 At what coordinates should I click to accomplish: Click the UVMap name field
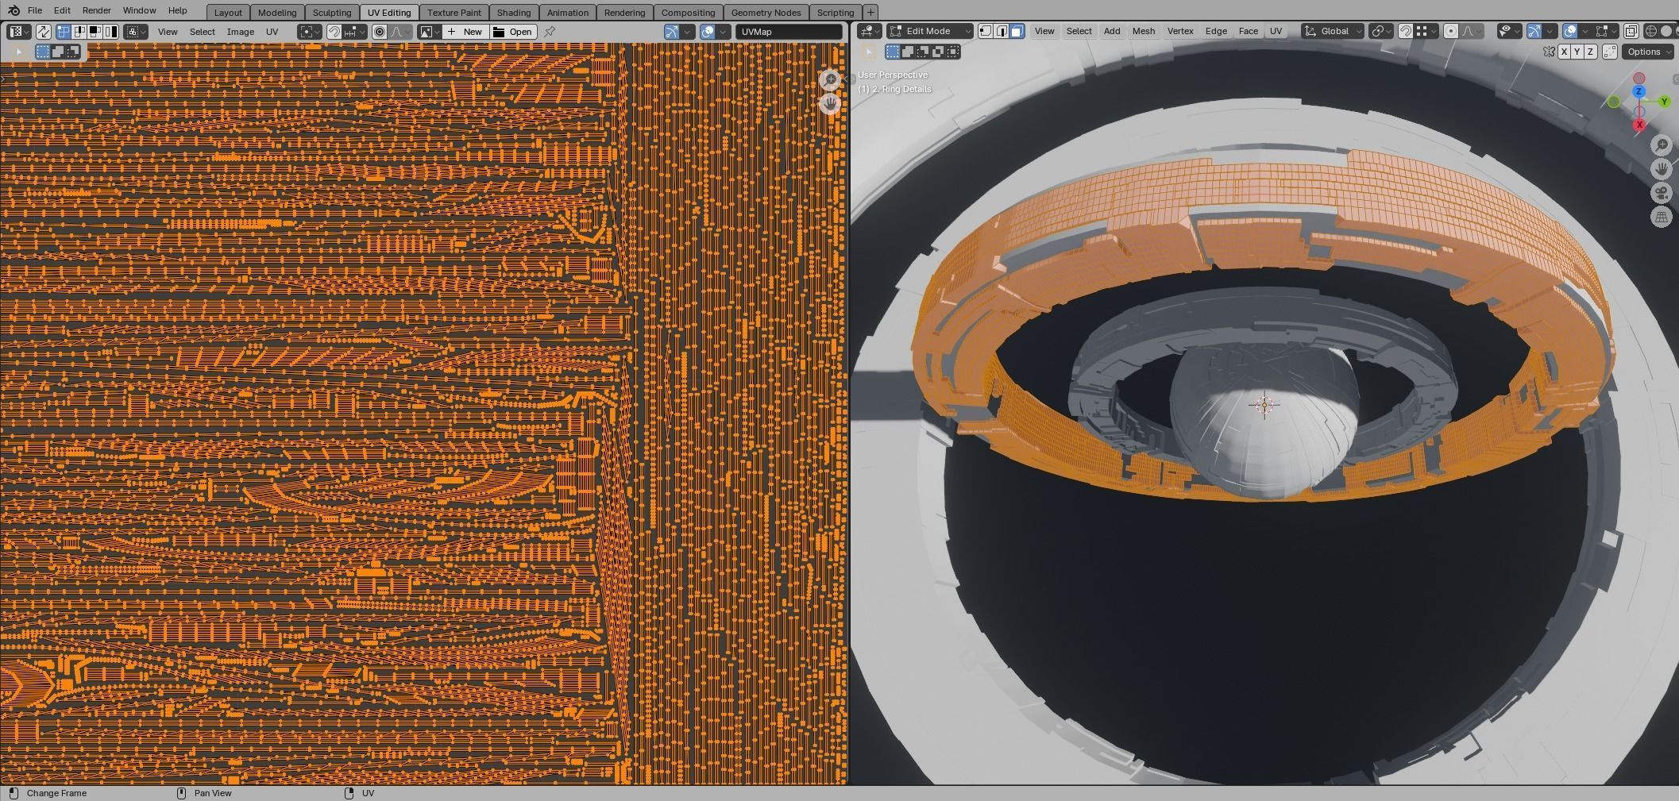click(789, 32)
